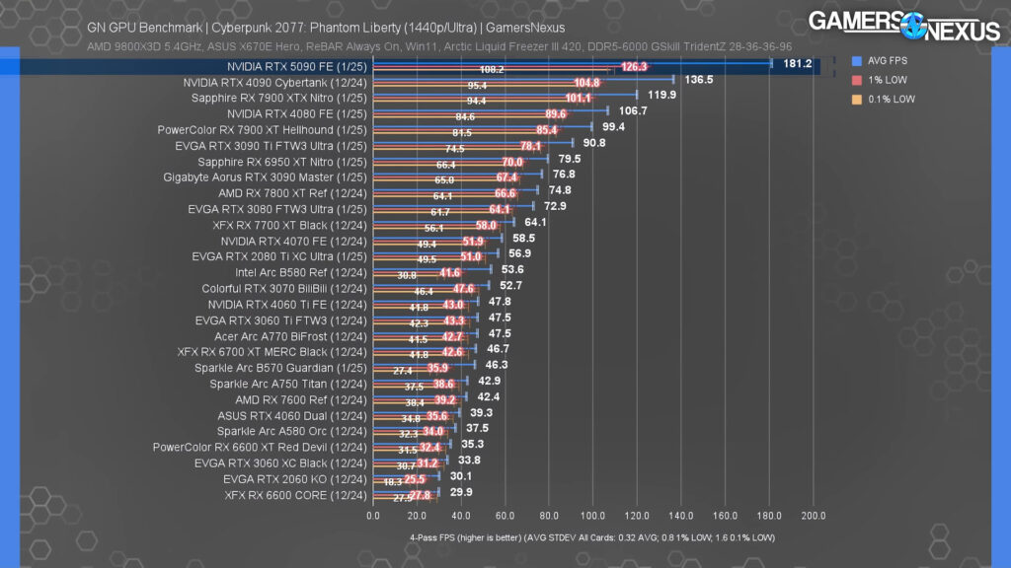Click the 79.5 average FPS value for RX 6950 XT
This screenshot has height=568, width=1011.
tap(570, 159)
